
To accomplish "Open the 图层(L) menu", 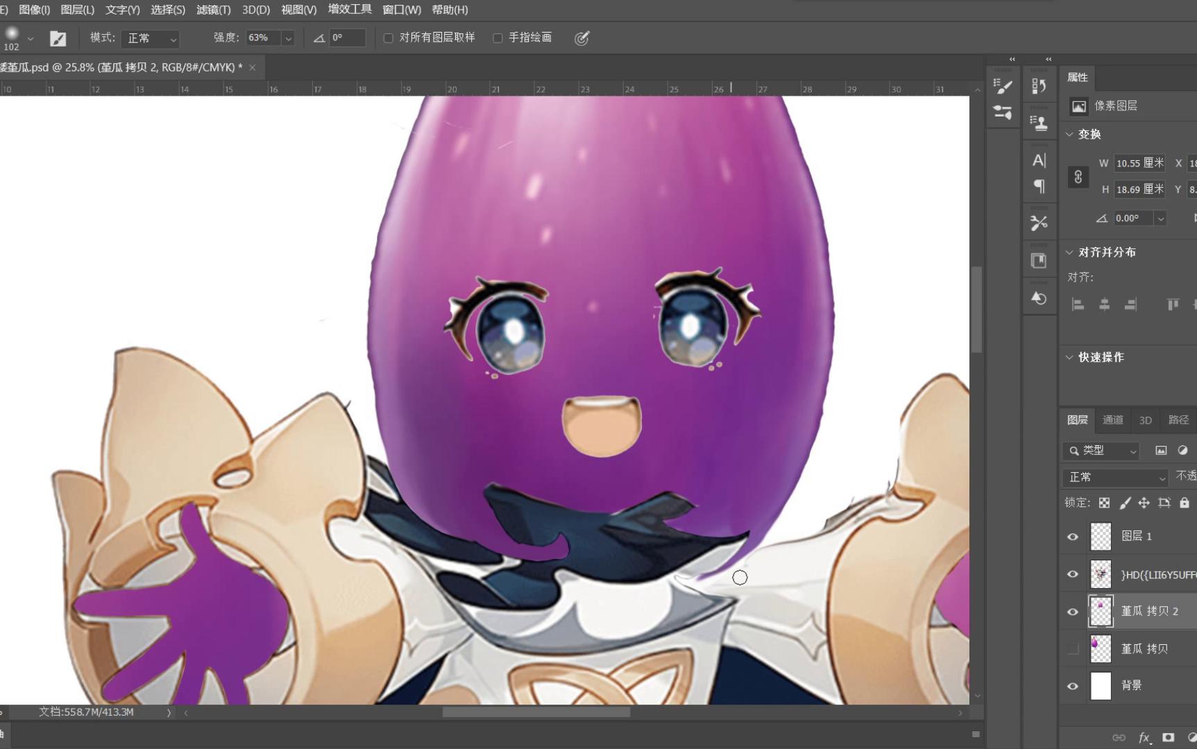I will point(78,10).
